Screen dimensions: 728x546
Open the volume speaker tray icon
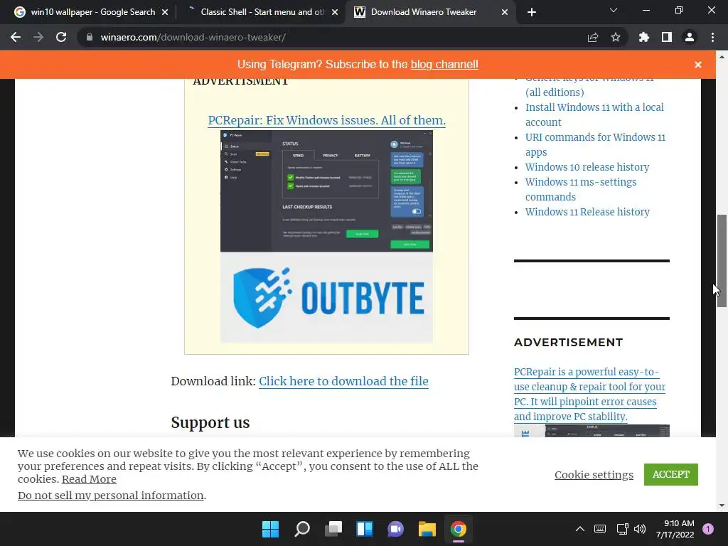[x=640, y=528]
